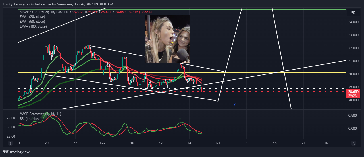This screenshot has height=157, width=364.
Task: Click the countdown timer 29:23
Action: (x=353, y=96)
